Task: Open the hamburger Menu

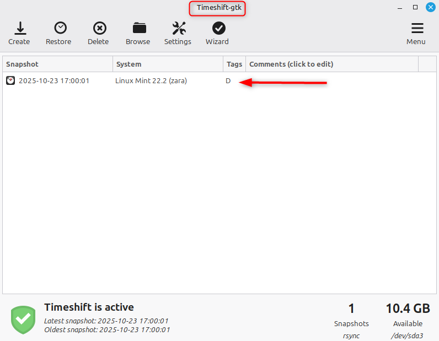Action: tap(416, 28)
